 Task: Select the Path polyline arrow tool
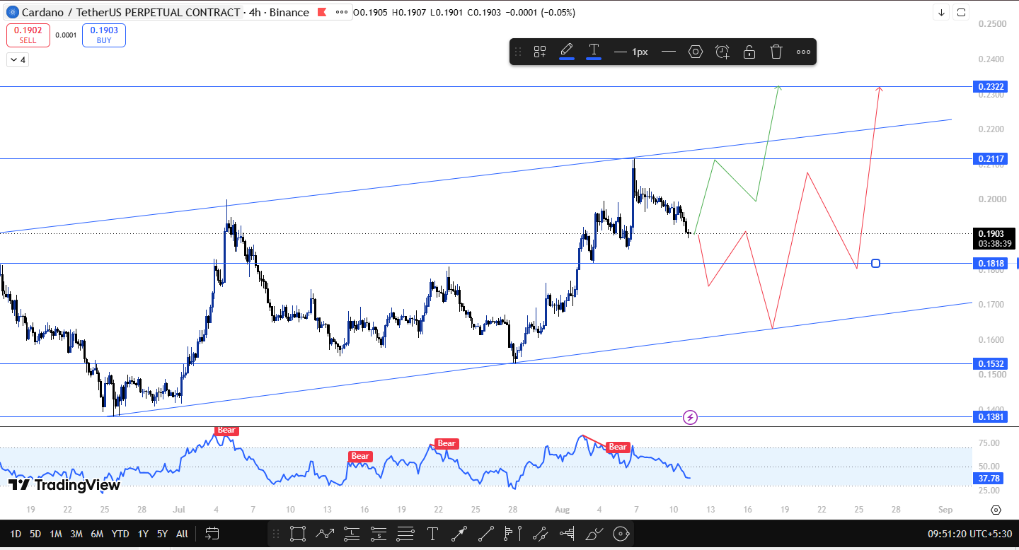pyautogui.click(x=325, y=534)
